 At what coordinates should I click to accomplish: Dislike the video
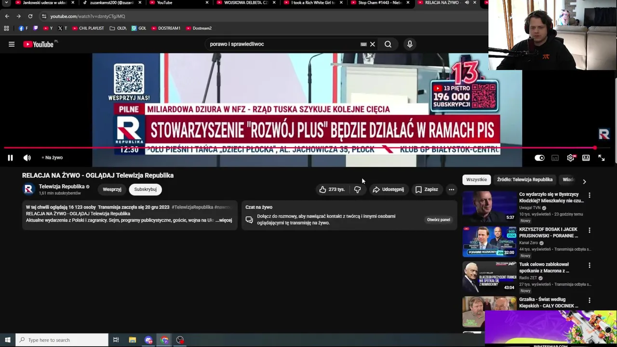357,189
